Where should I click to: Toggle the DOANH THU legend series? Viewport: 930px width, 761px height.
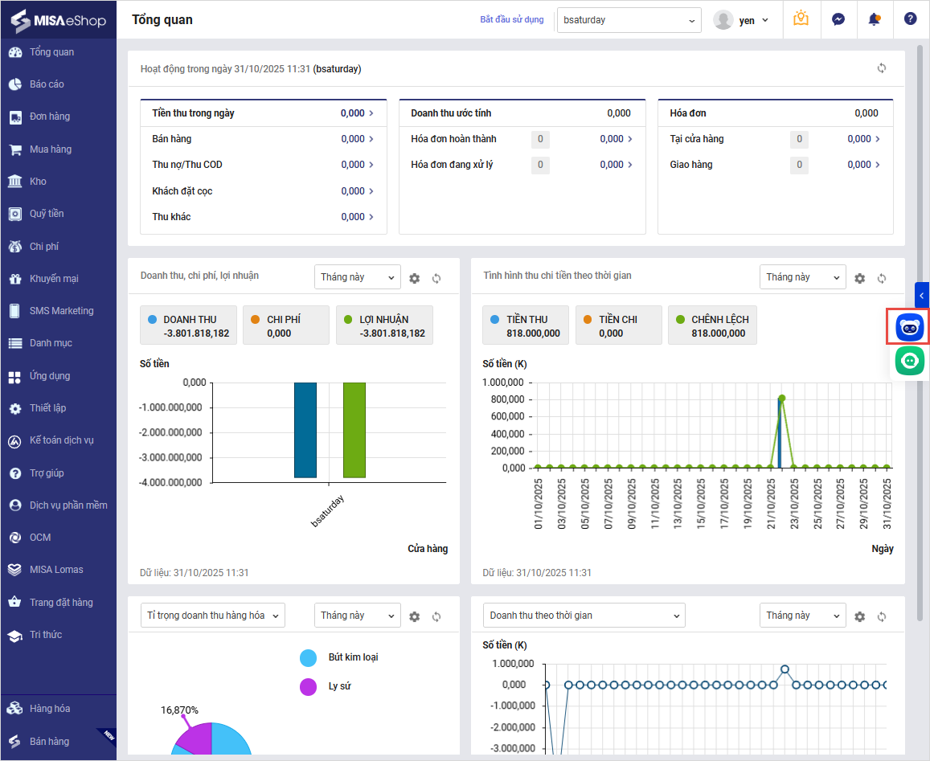pyautogui.click(x=189, y=325)
